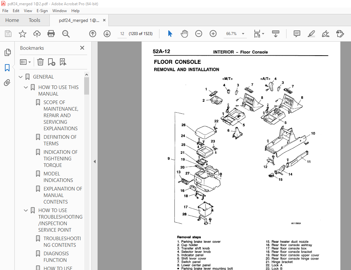The width and height of the screenshot is (351, 270).
Task: Open the Find text search tool
Action: 66,34
